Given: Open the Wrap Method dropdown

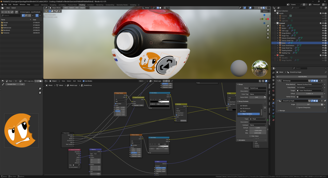Looking at the screenshot, I should click(310, 84).
